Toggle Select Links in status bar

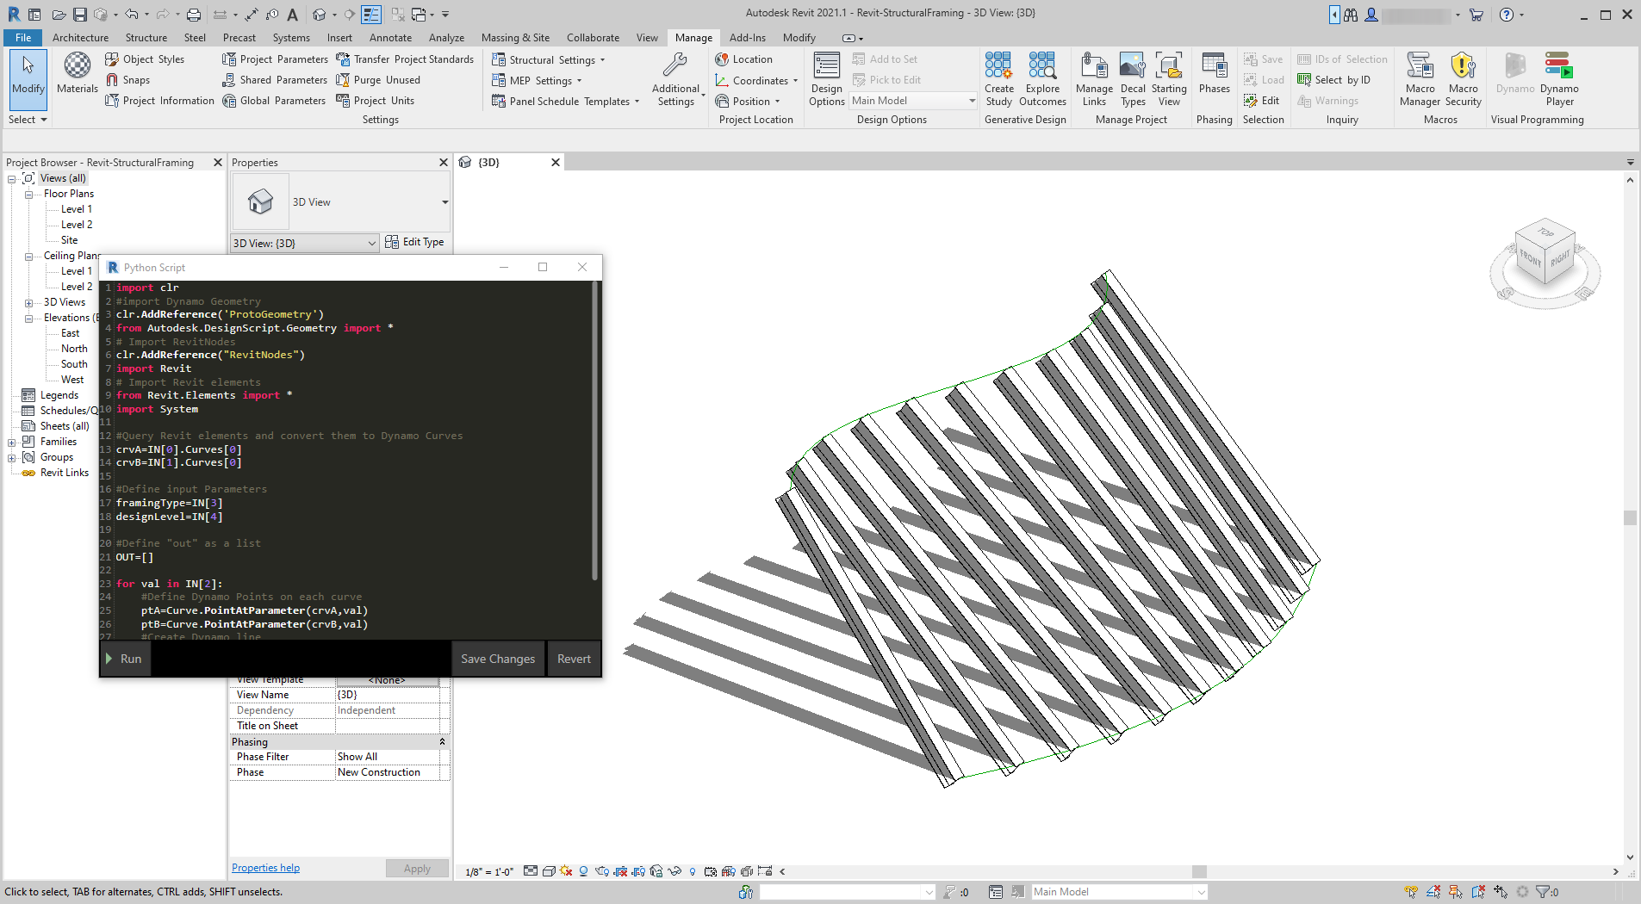tap(1410, 892)
